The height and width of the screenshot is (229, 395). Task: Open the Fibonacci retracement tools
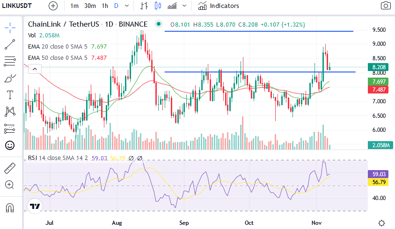pos(10,61)
